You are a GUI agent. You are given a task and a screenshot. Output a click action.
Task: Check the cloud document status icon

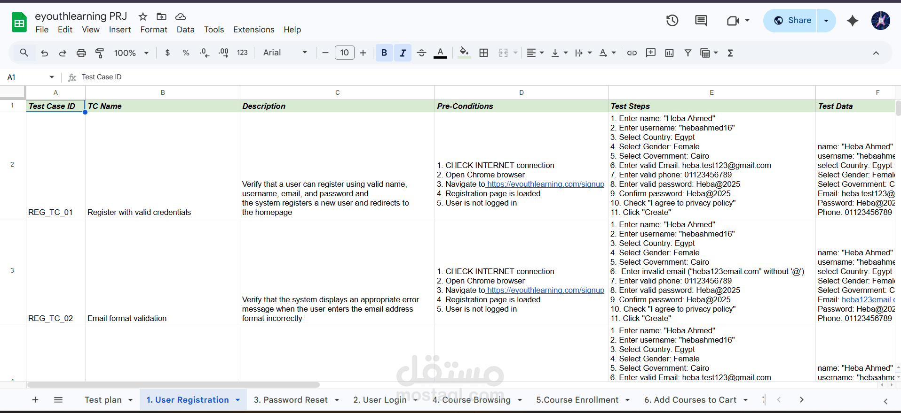pos(181,17)
